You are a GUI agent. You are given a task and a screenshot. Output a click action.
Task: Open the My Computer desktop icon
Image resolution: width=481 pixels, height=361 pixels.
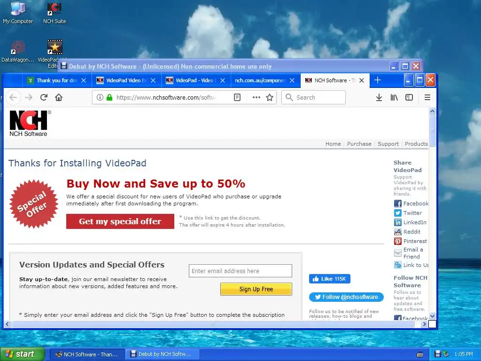coord(18,13)
